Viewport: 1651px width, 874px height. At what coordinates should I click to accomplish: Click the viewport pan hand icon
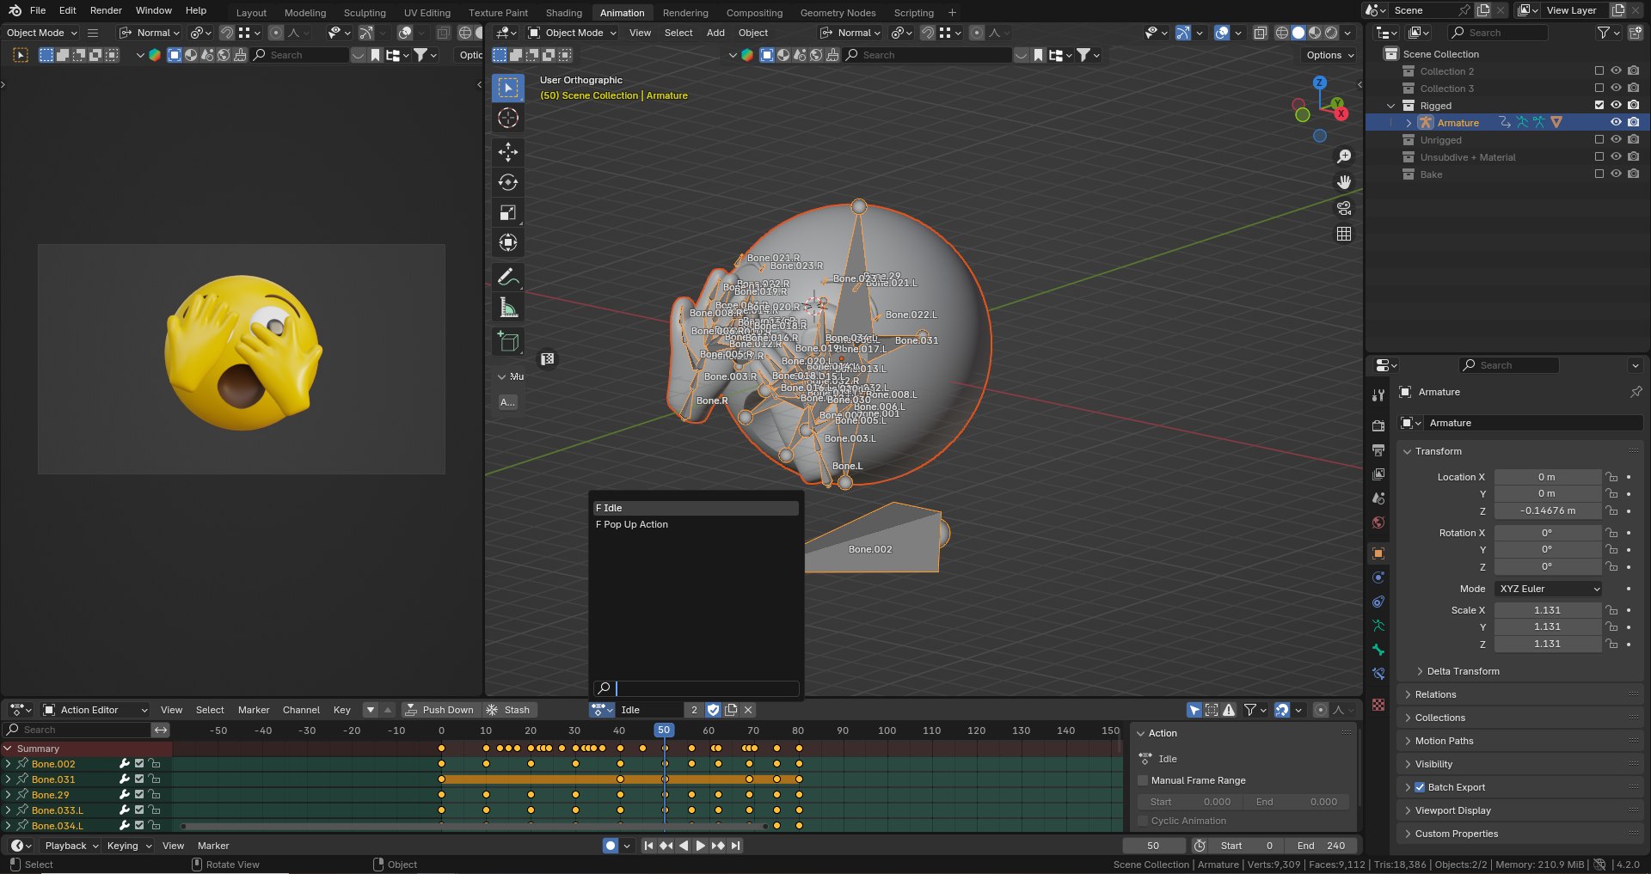pyautogui.click(x=1344, y=182)
